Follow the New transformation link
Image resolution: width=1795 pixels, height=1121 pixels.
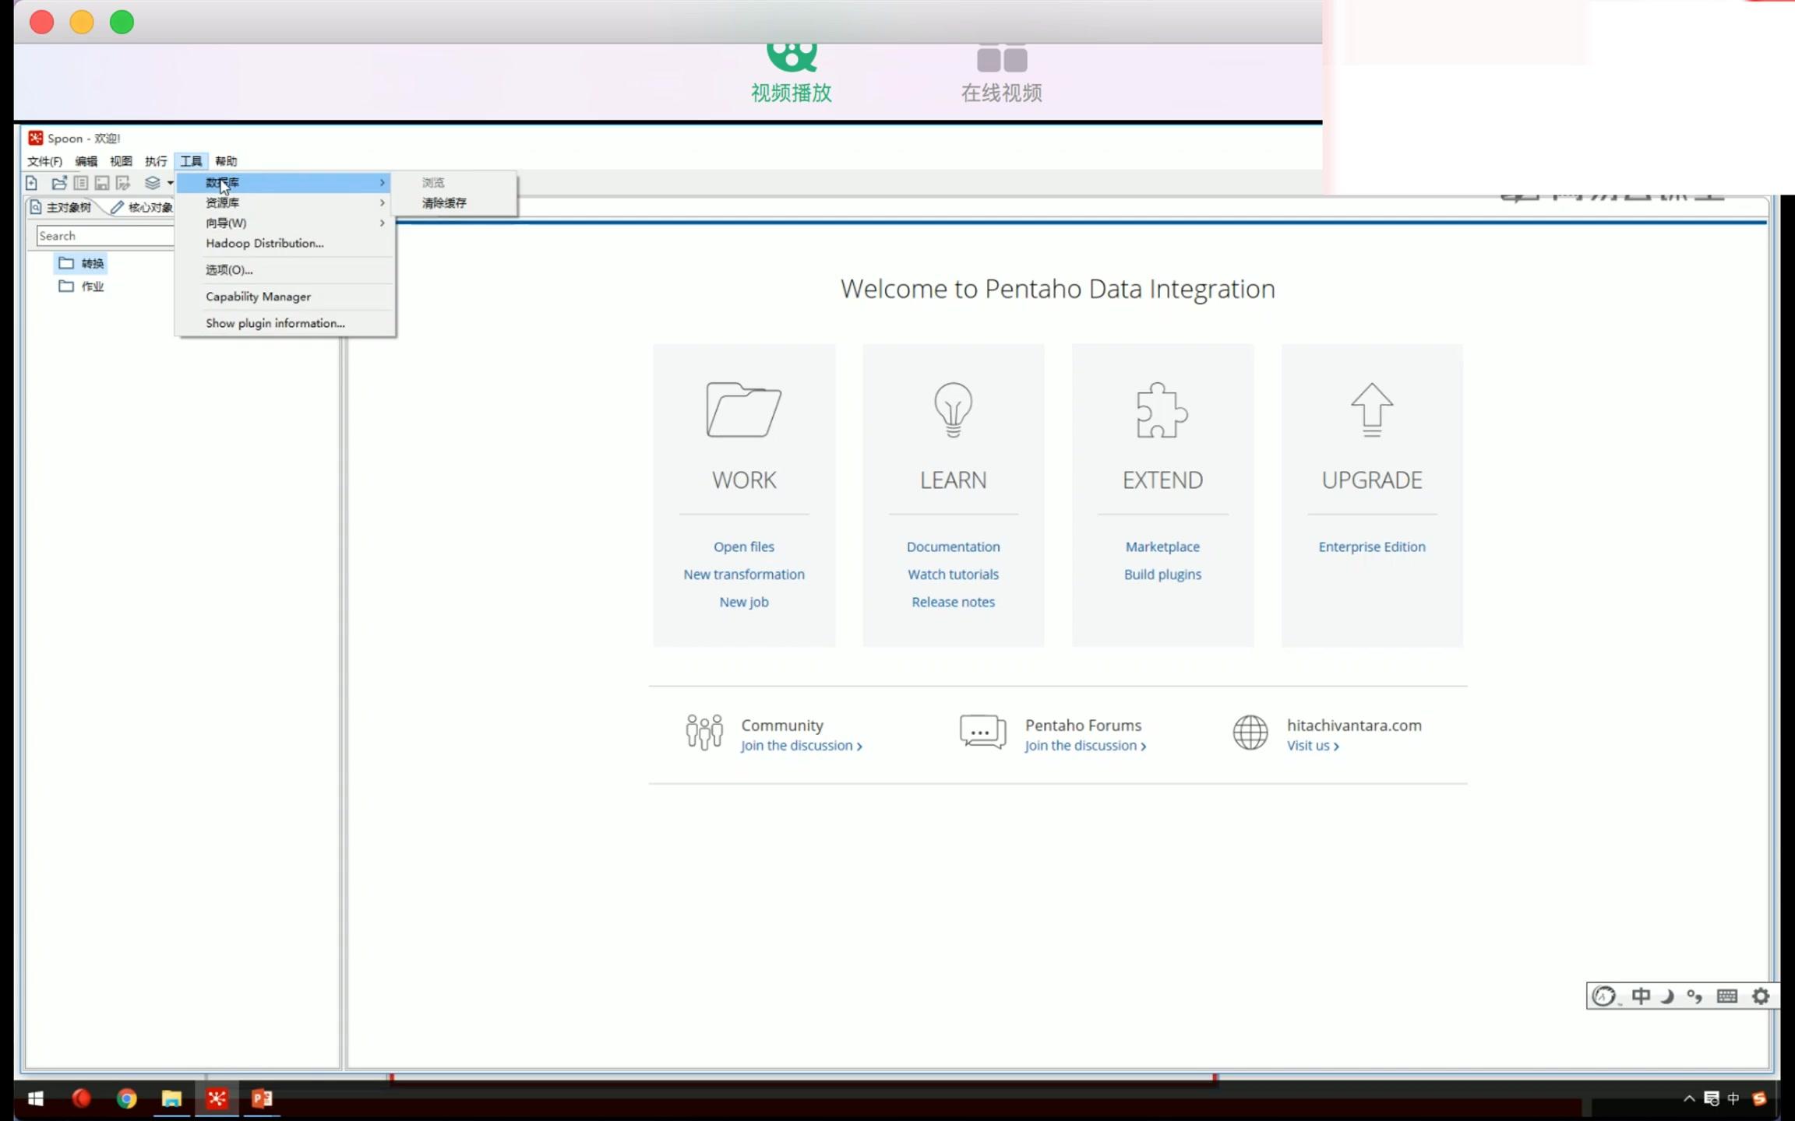click(x=744, y=575)
